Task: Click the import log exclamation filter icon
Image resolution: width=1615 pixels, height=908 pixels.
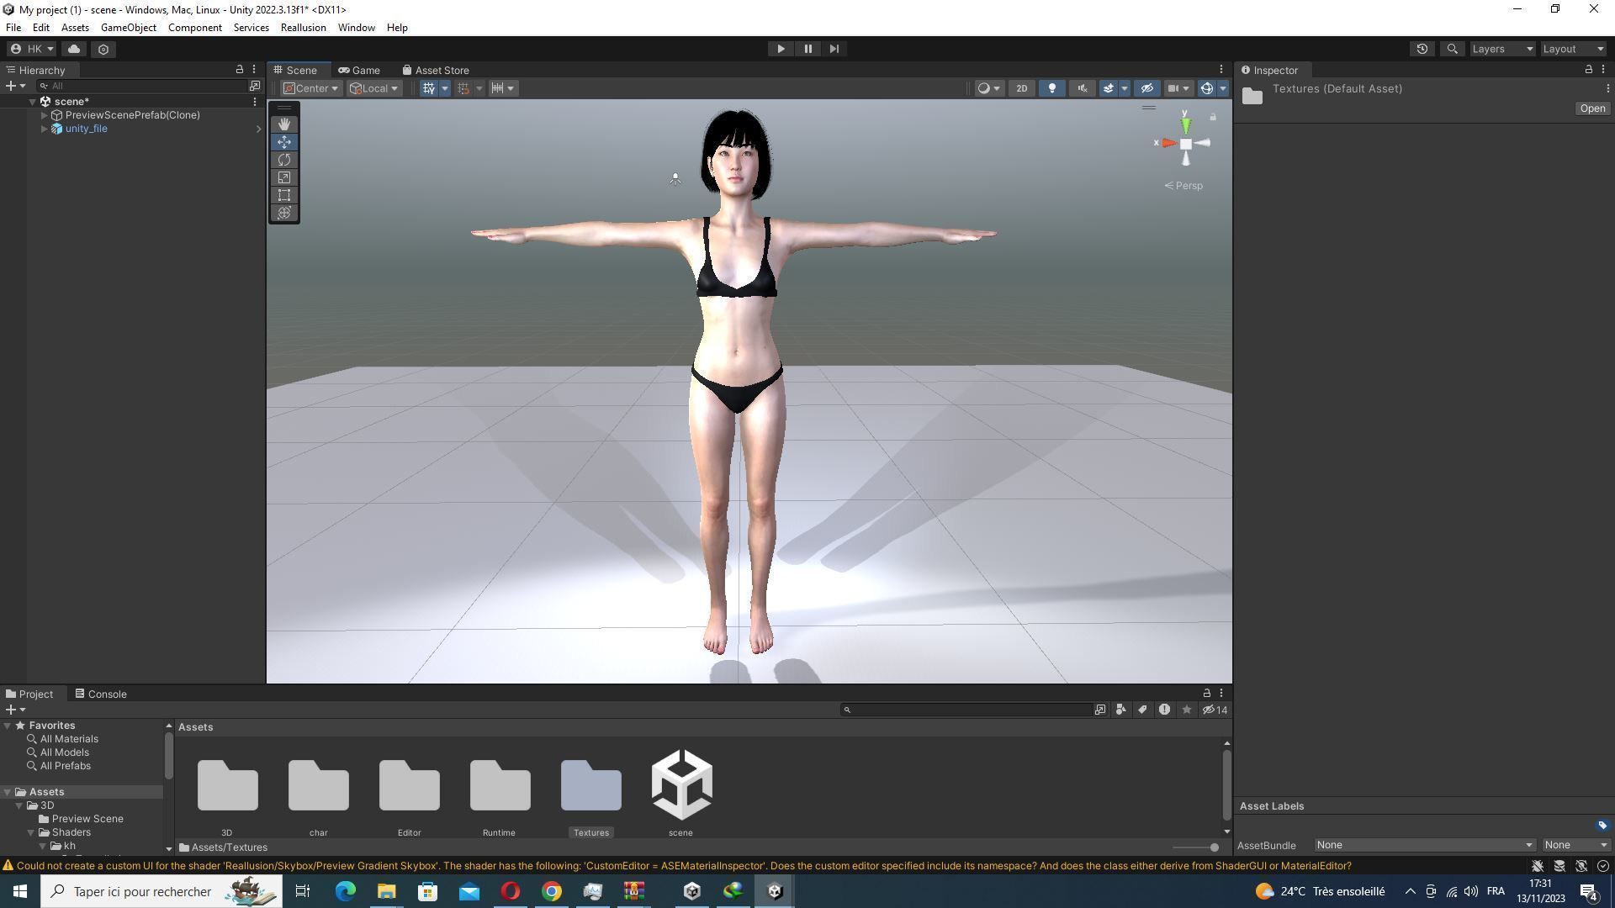Action: 1164,710
